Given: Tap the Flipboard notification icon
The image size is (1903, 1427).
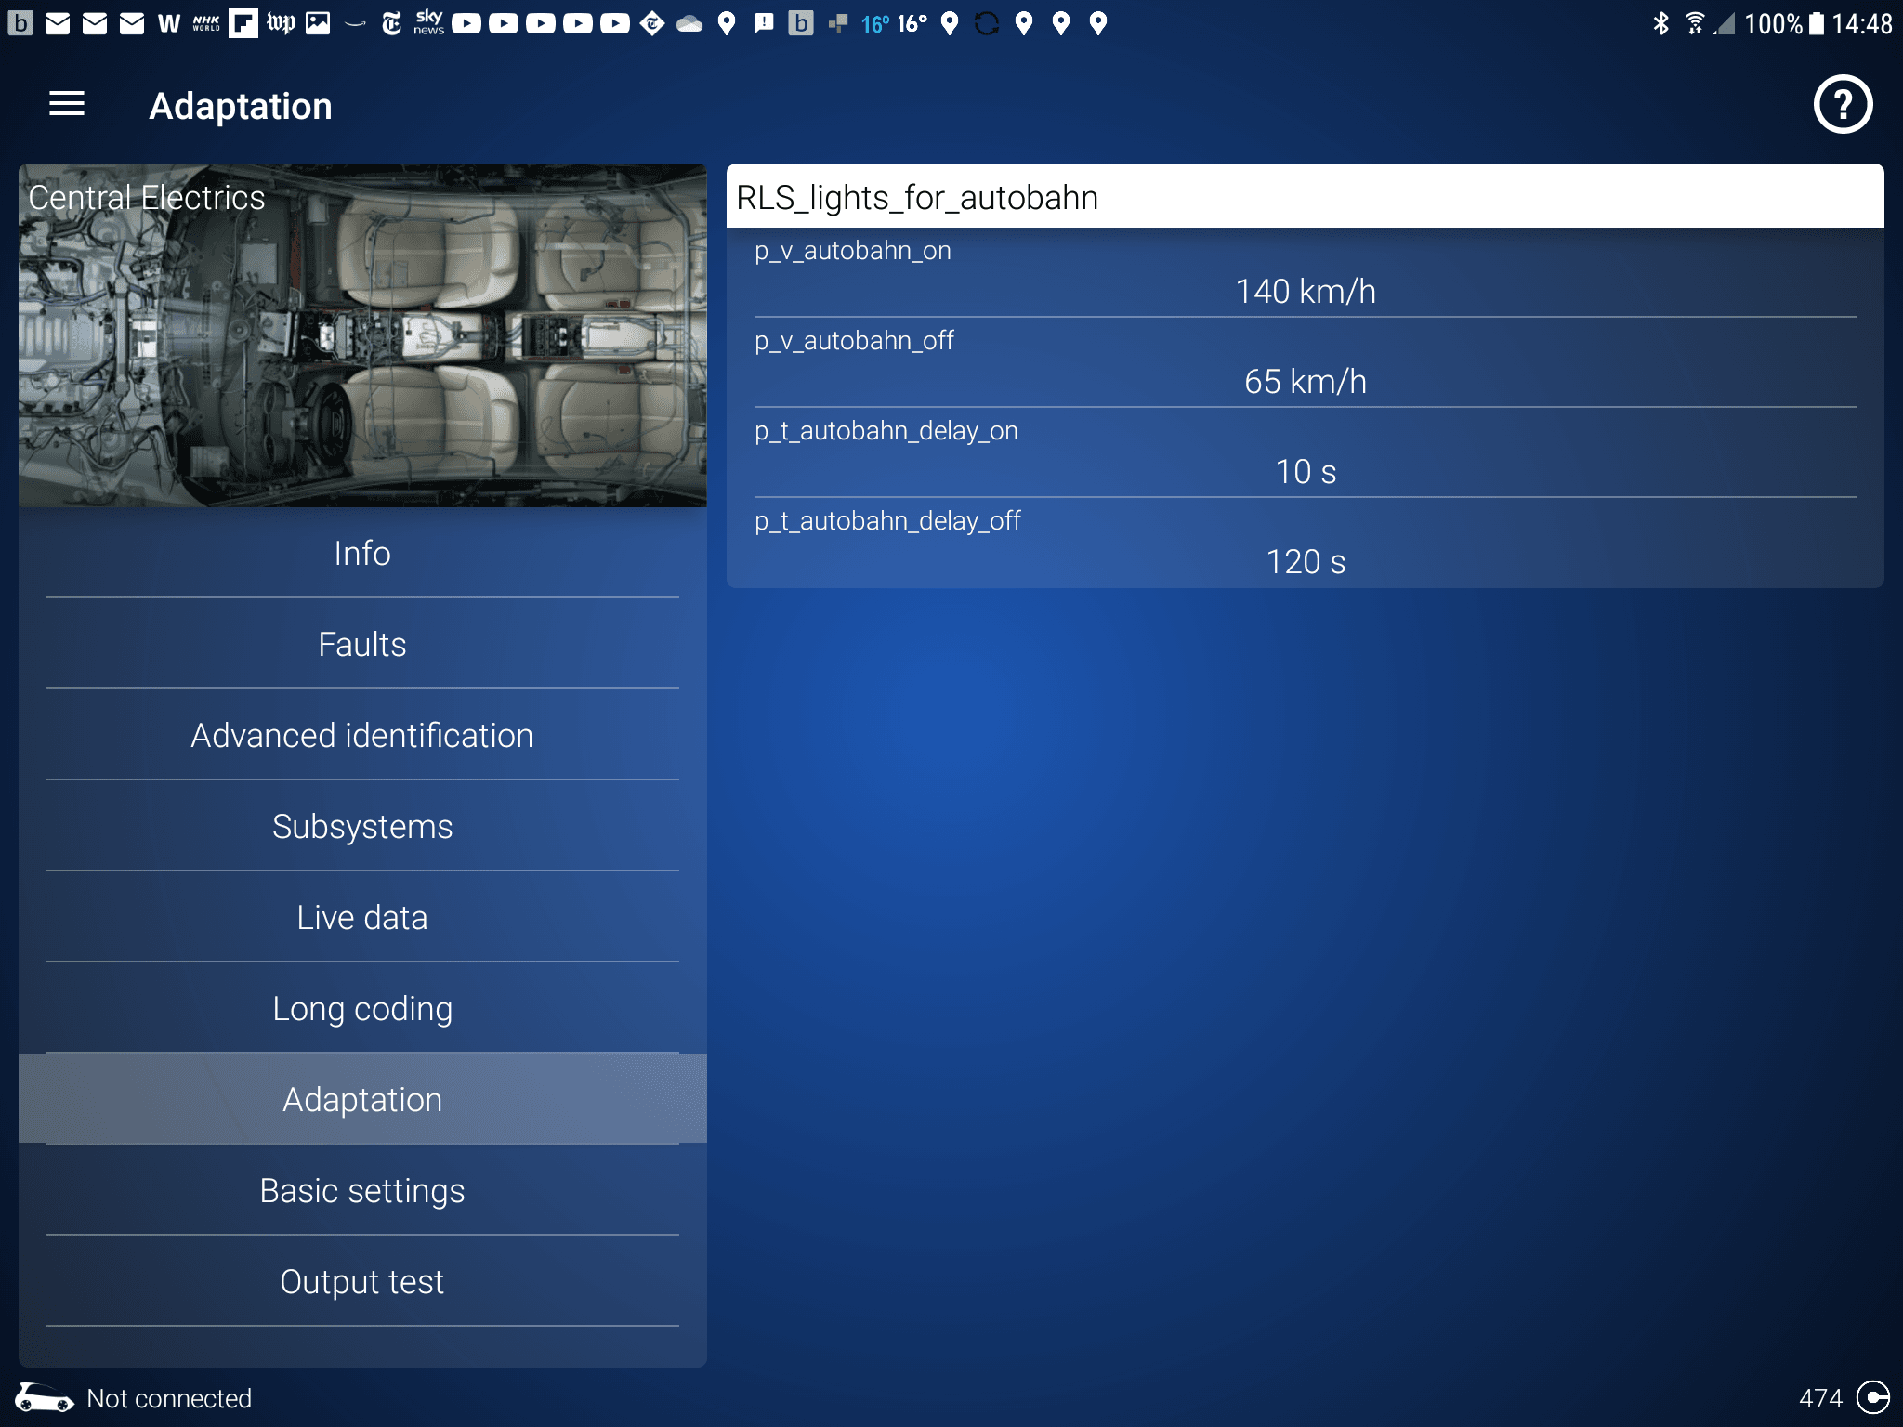Looking at the screenshot, I should coord(243,22).
